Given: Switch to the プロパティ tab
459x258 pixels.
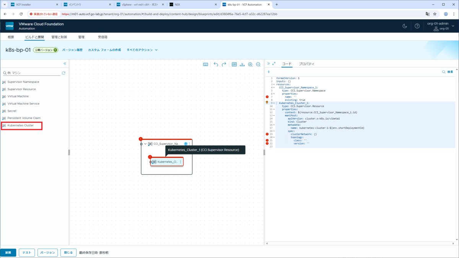Looking at the screenshot, I should (306, 64).
